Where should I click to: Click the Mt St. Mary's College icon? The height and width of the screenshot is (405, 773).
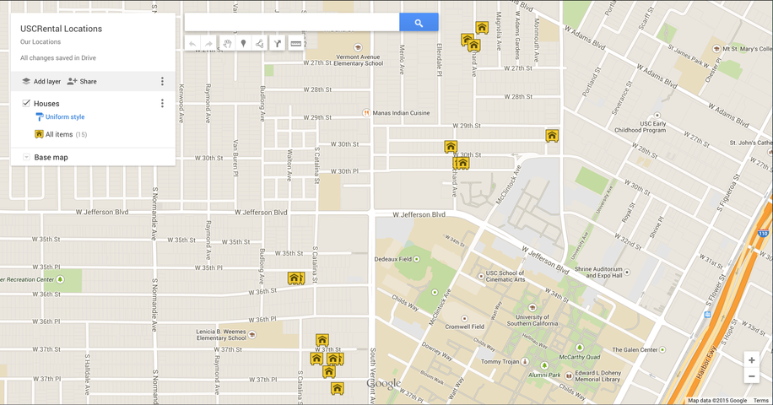[x=717, y=48]
